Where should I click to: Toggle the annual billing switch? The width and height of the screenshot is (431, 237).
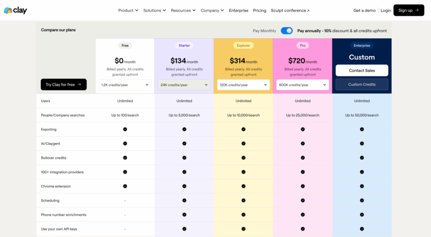[x=287, y=31]
